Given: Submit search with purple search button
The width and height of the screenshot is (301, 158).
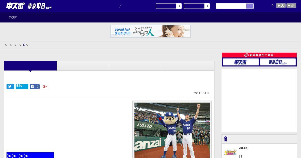Looking at the screenshot, I should click(x=250, y=6).
